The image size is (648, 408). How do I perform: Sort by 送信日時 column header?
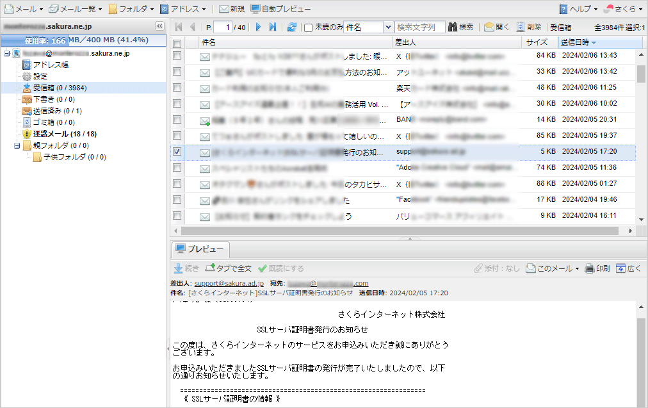point(601,42)
